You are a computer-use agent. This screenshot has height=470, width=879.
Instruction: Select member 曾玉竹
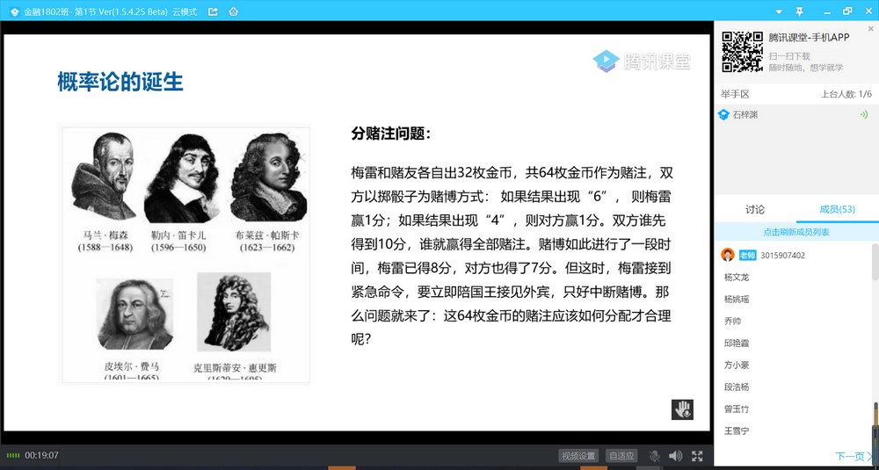coord(737,409)
